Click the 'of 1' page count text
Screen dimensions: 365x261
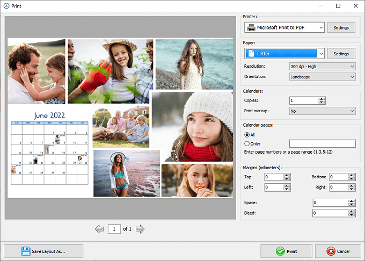click(127, 229)
